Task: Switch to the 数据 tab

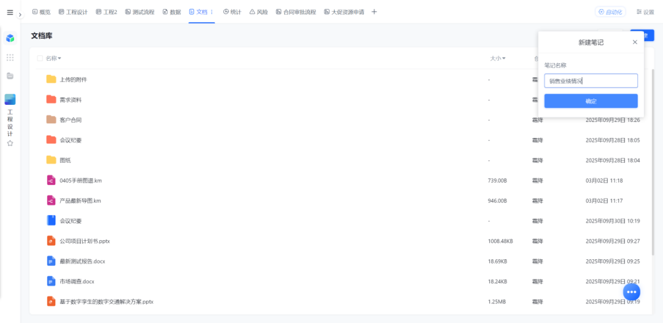Action: pyautogui.click(x=172, y=12)
